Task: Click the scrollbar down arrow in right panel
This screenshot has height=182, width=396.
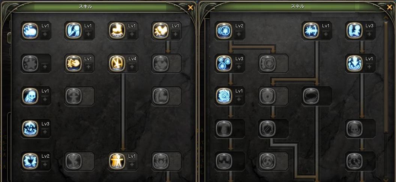Action: tap(386, 178)
